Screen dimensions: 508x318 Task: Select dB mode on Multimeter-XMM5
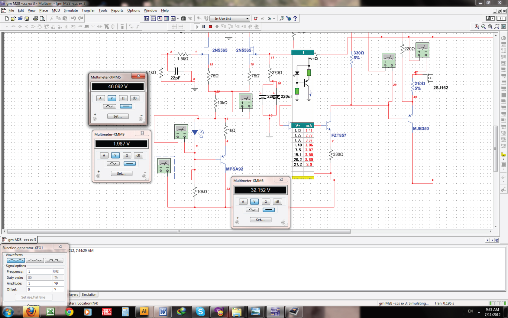[134, 98]
